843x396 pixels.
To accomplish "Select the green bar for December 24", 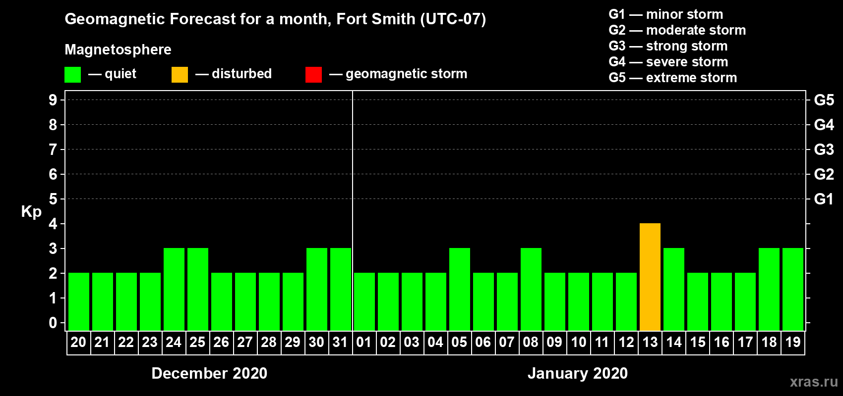I will coord(174,289).
